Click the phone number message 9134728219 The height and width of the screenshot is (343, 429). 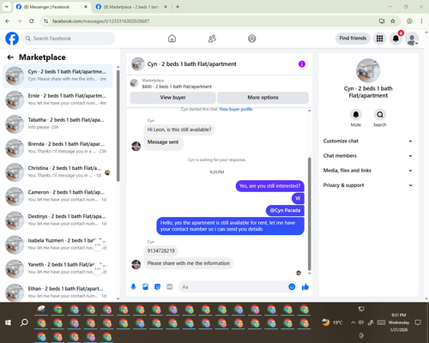(x=160, y=251)
